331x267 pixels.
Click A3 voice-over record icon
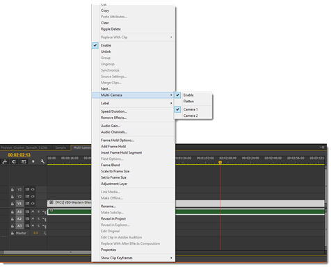(x=45, y=226)
